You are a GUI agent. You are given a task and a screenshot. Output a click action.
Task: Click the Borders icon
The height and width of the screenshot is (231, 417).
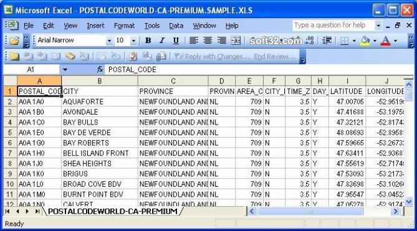pos(344,40)
